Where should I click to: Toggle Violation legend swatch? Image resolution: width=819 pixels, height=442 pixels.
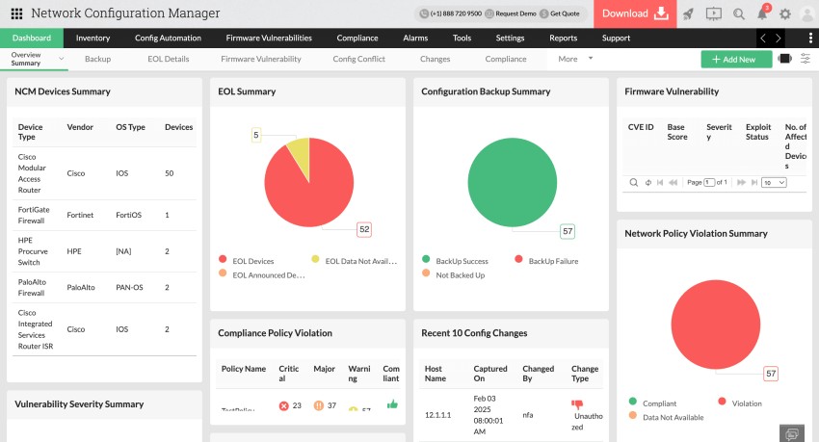[722, 402]
